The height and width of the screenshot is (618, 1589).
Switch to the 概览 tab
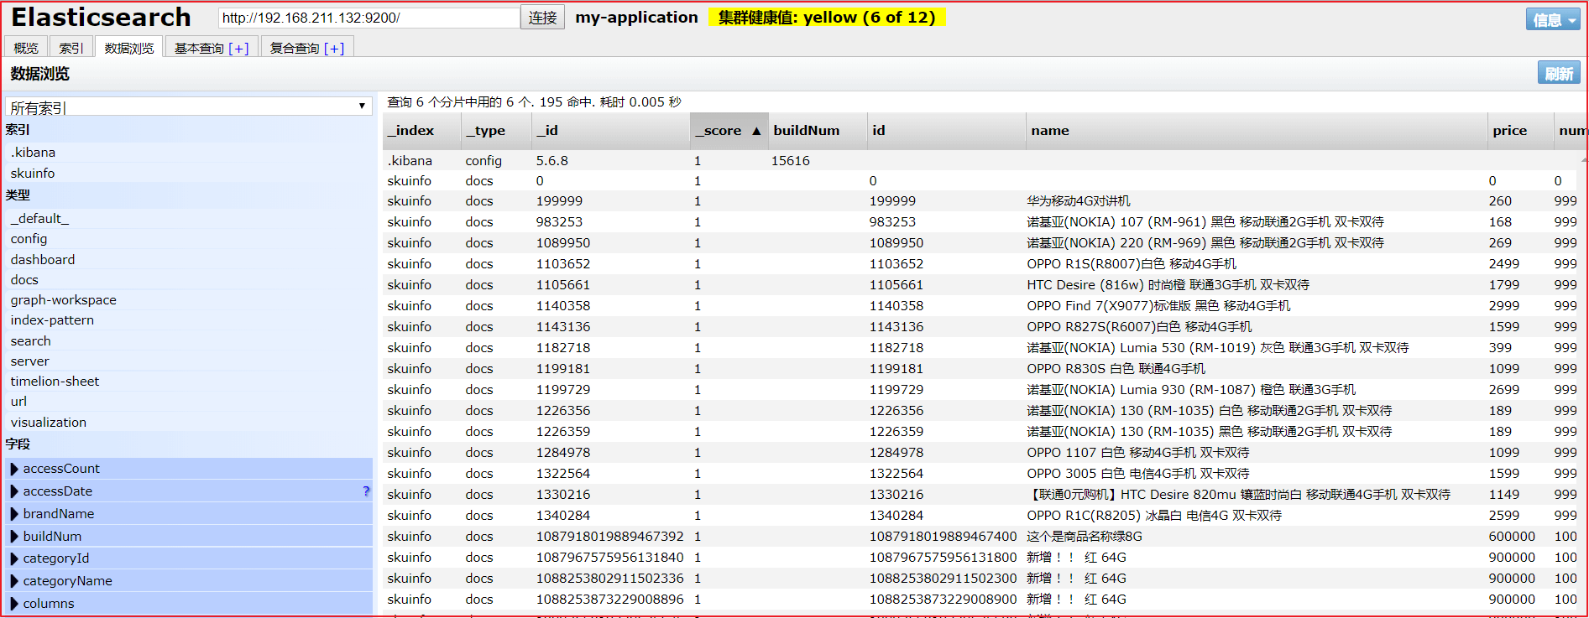pos(26,48)
